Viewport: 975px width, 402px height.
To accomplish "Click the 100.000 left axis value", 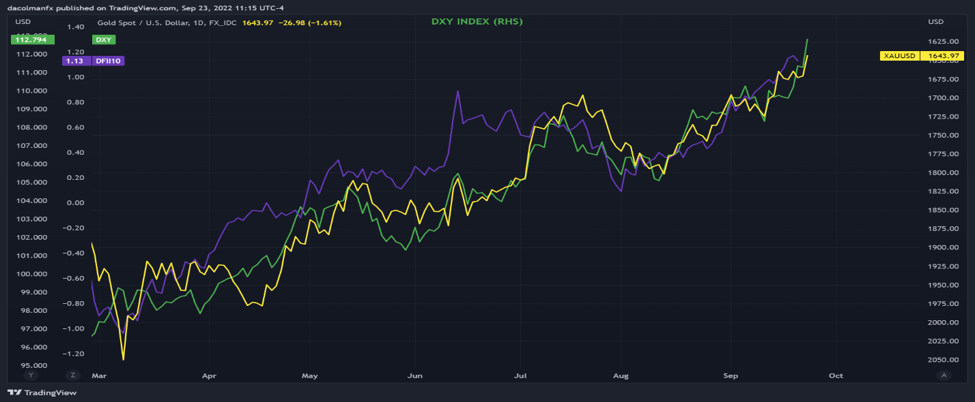I will pos(31,274).
